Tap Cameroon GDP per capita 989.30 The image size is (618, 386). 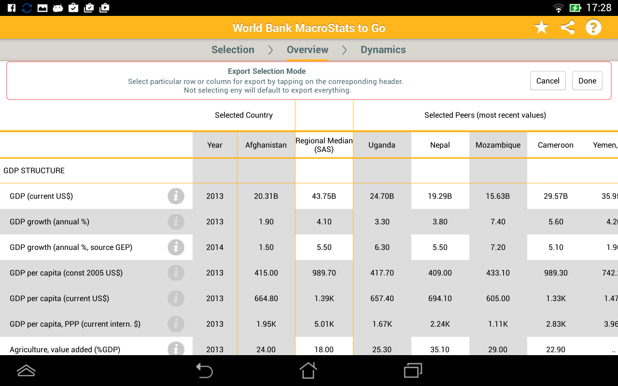point(556,273)
